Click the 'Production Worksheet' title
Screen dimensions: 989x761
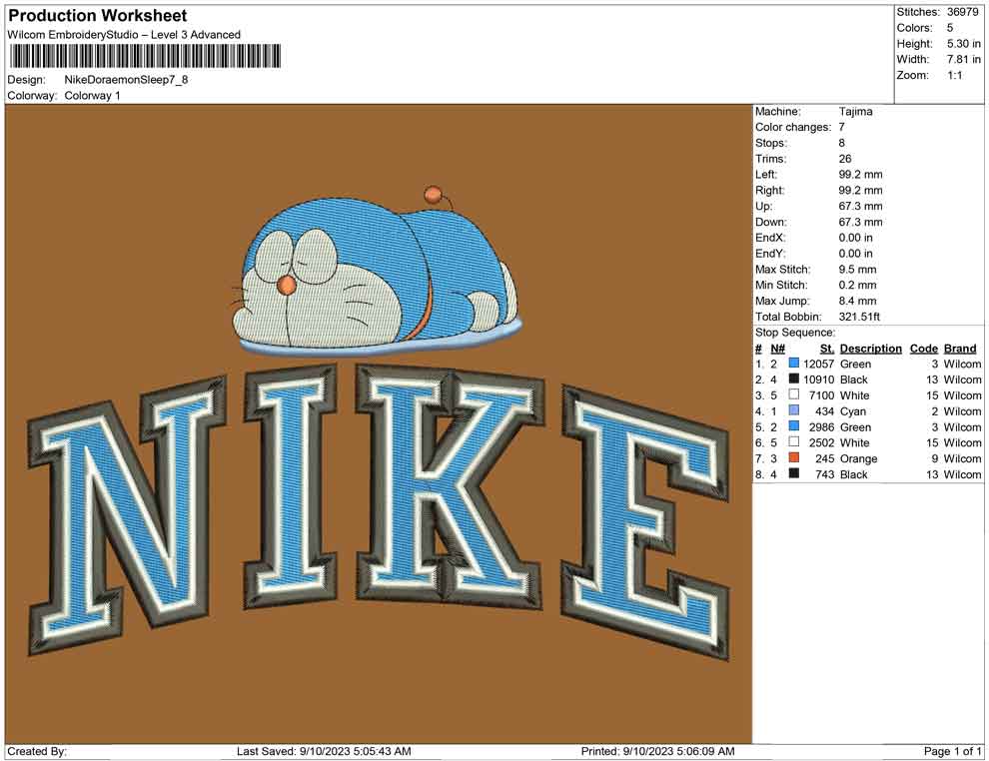tap(98, 16)
